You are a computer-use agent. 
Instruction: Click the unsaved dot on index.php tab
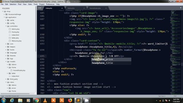62,8
